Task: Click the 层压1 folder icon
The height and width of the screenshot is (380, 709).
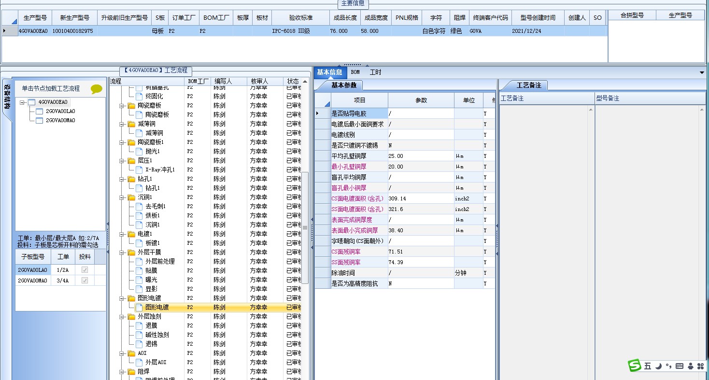Action: click(x=132, y=161)
